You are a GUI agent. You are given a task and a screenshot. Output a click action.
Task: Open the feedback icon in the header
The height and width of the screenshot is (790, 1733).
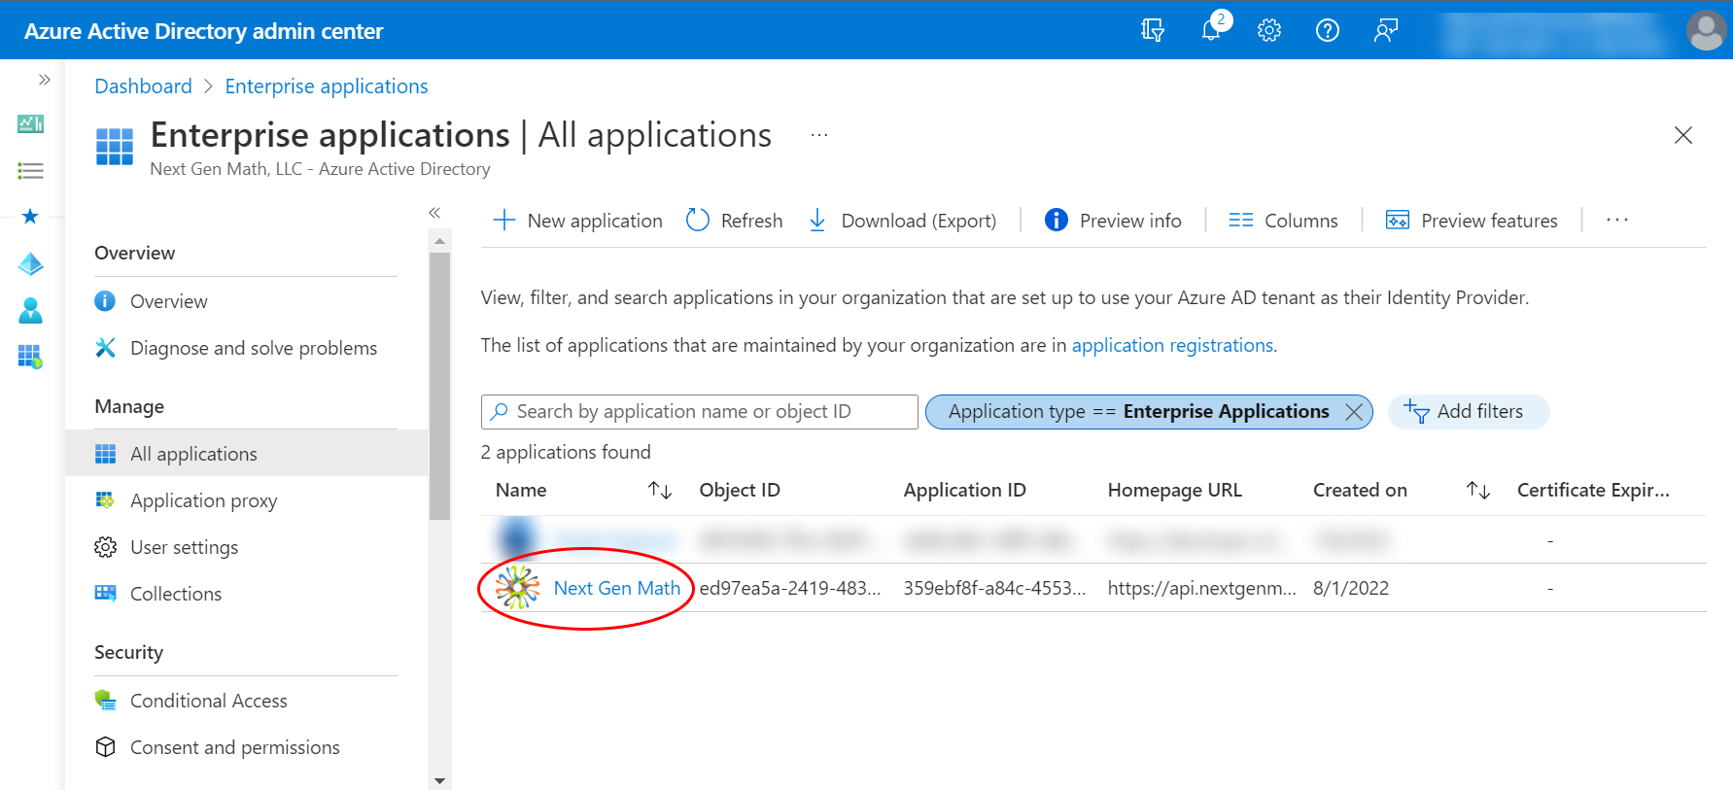coord(1386,30)
